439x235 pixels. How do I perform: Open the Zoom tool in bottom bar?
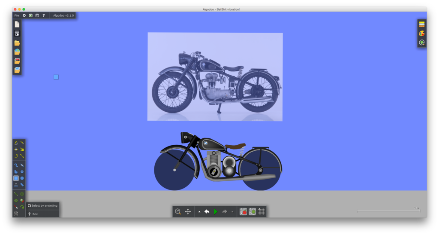[177, 212]
